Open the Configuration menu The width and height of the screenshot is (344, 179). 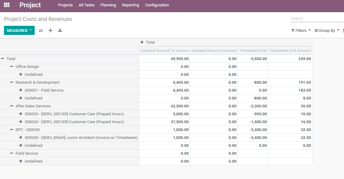[157, 5]
